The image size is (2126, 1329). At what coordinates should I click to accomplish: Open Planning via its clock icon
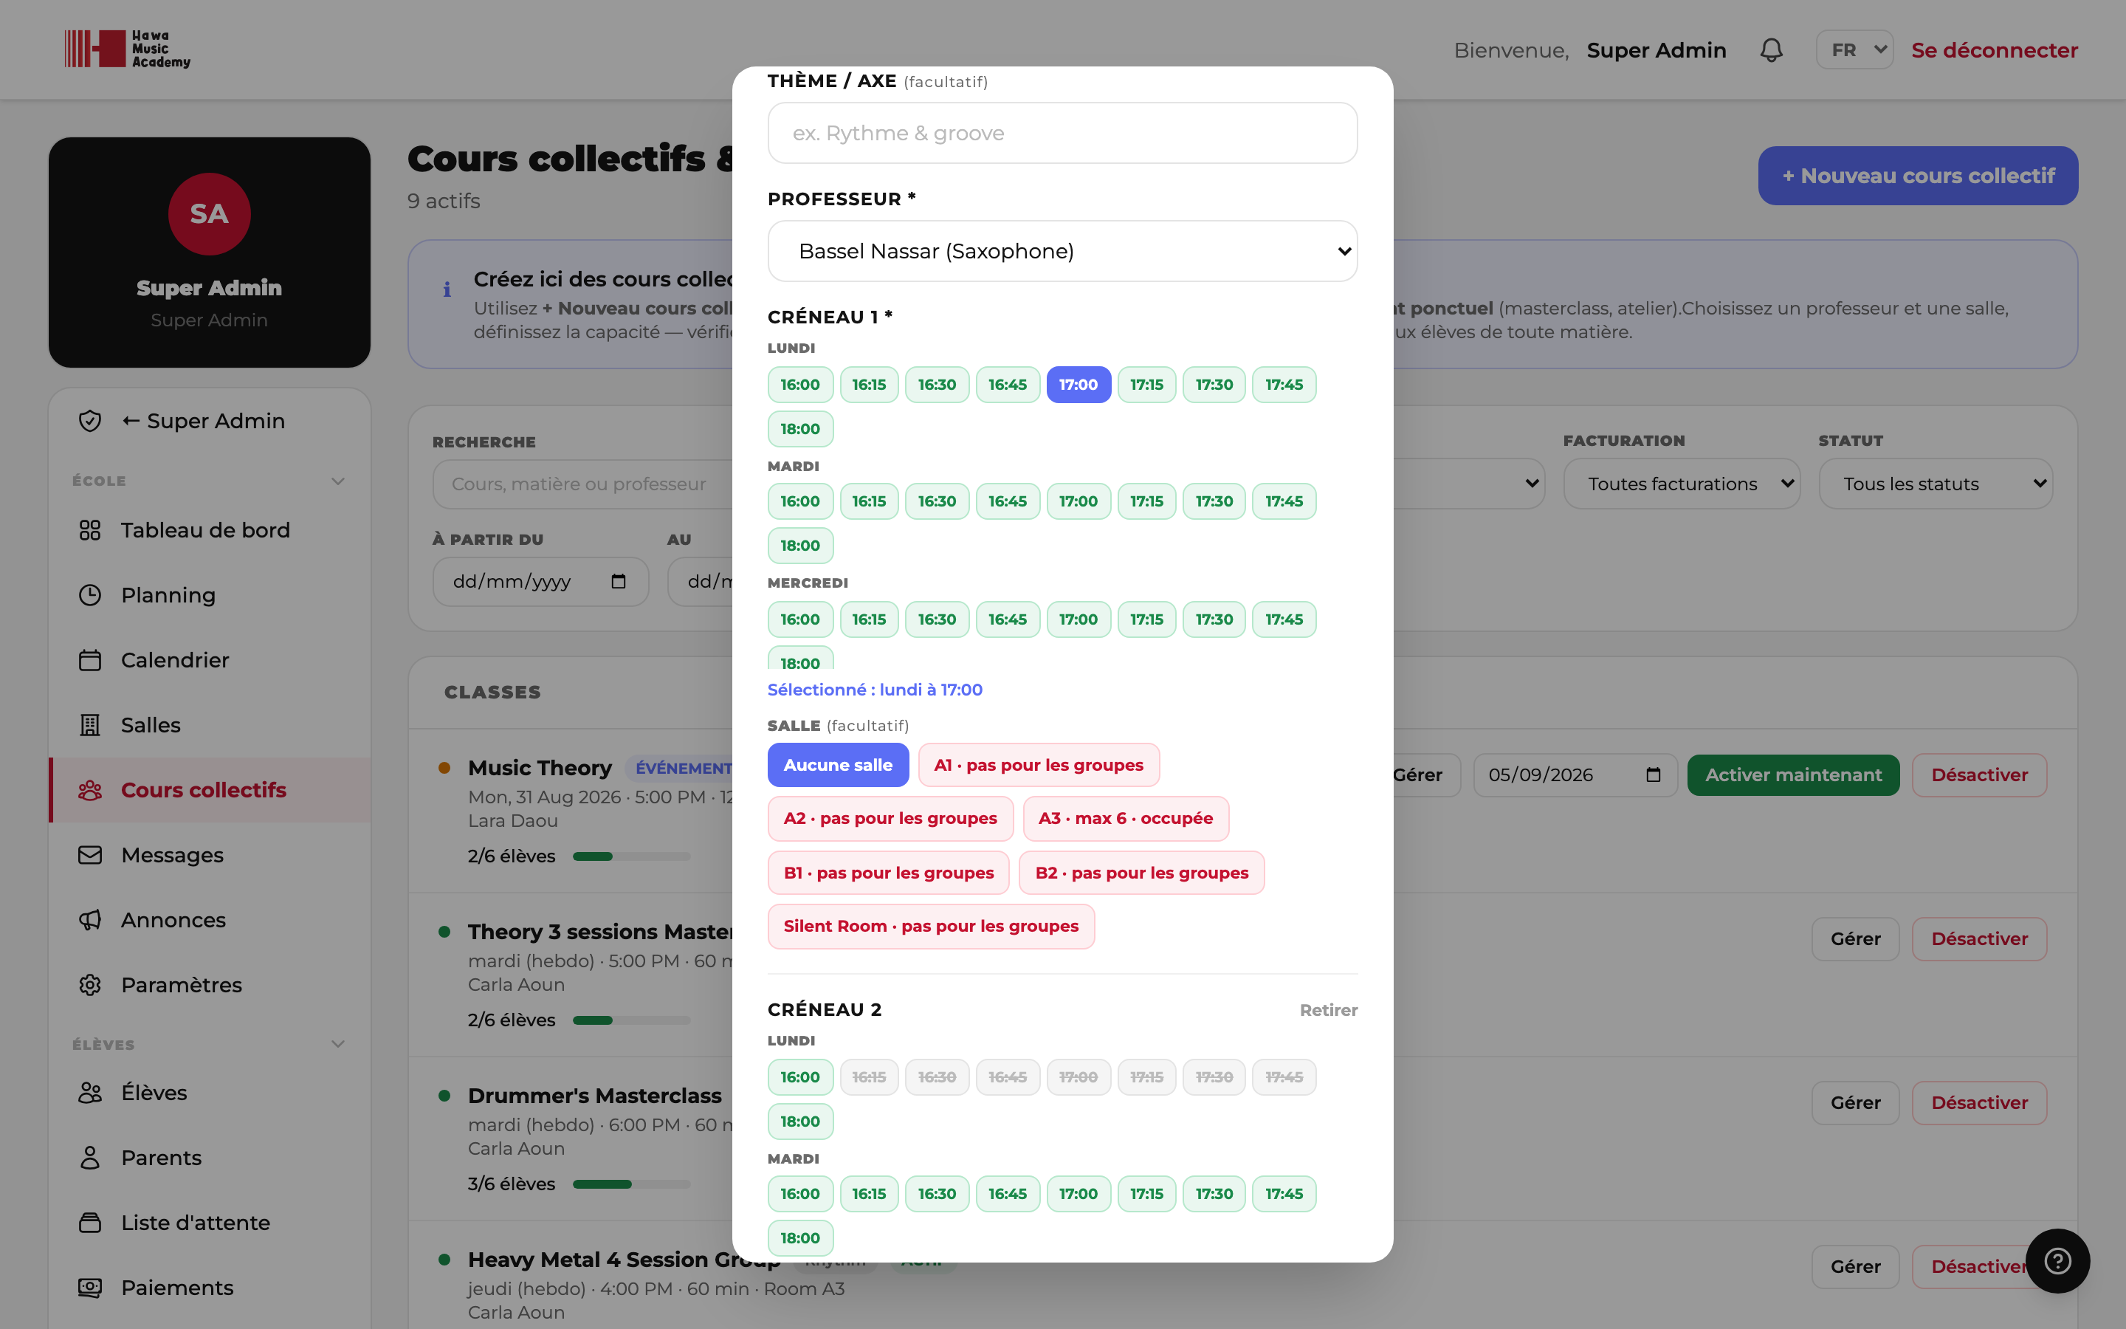click(x=89, y=595)
